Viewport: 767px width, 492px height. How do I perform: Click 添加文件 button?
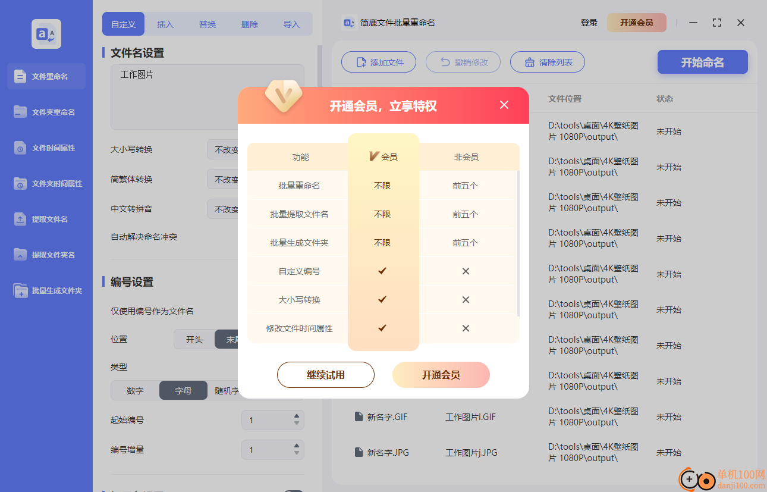pyautogui.click(x=379, y=62)
